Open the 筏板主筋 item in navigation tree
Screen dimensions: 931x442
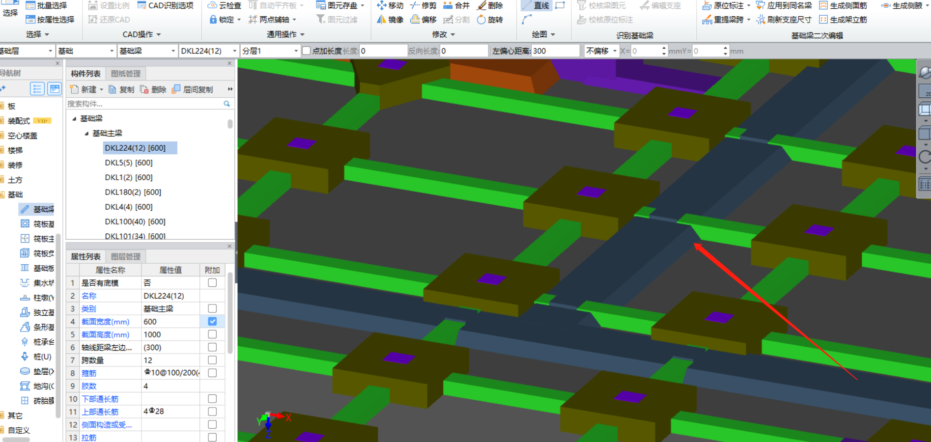pos(37,239)
